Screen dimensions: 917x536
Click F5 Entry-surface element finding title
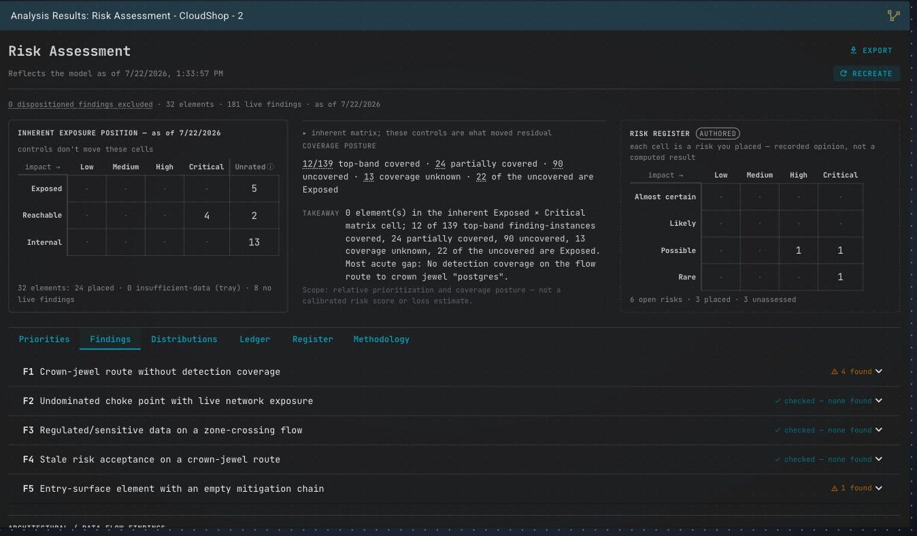coord(182,488)
